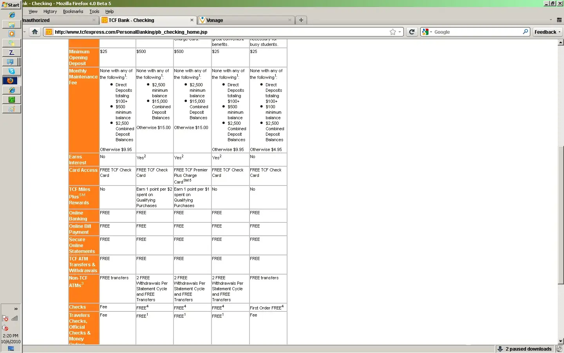Open the Windows Media Player taskbar icon
This screenshot has height=353, width=564.
12,34
